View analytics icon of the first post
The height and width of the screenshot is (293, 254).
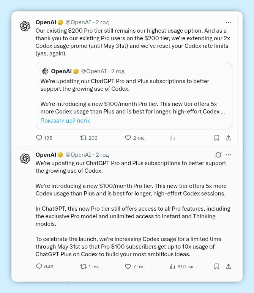[x=172, y=138]
